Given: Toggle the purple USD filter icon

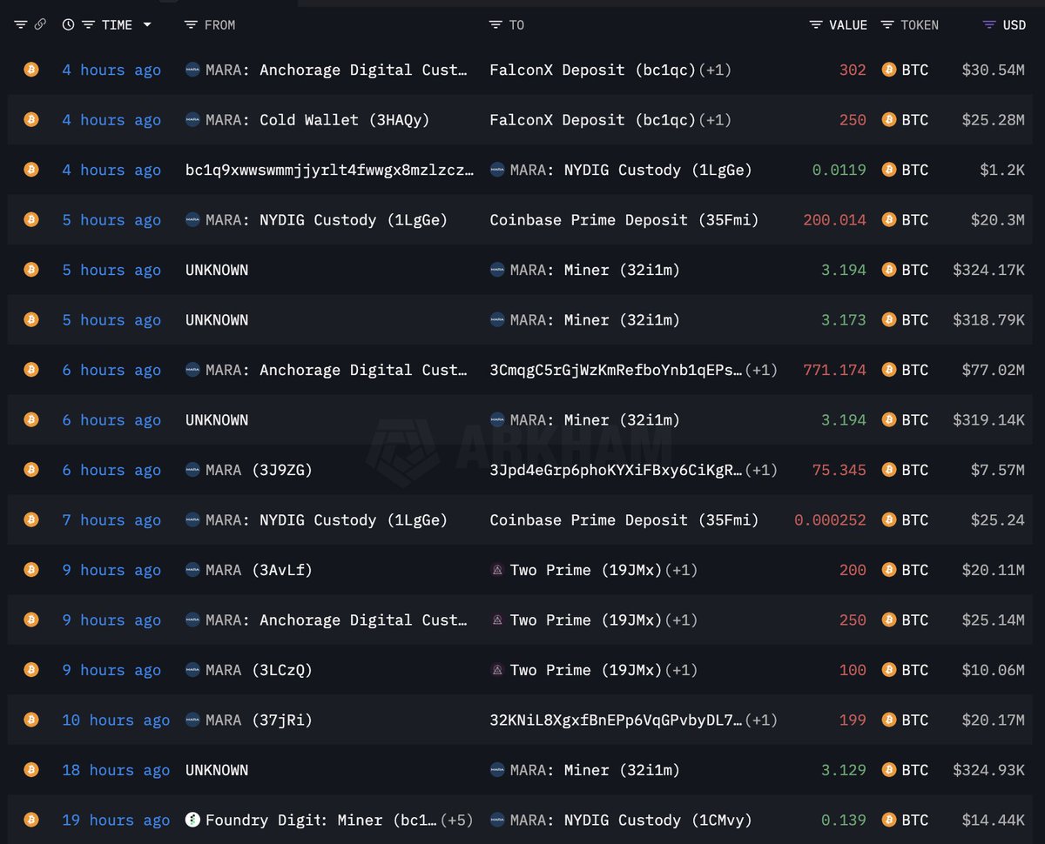Looking at the screenshot, I should (x=989, y=24).
